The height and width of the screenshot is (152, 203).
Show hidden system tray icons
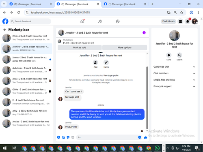tap(168, 148)
